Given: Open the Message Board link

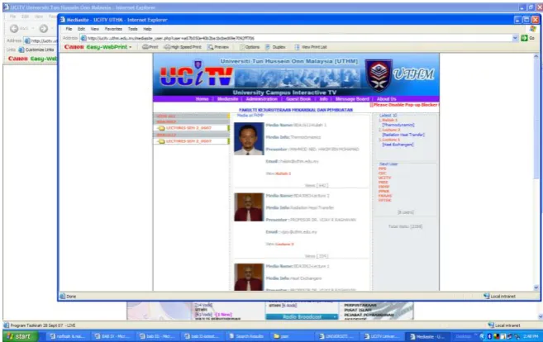Looking at the screenshot, I should coord(352,99).
